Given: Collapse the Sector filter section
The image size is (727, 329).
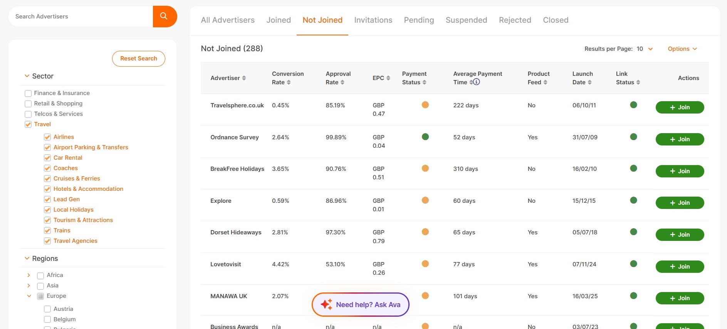Looking at the screenshot, I should pos(27,76).
